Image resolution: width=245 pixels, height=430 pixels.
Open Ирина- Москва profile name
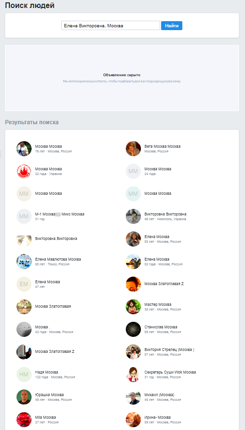coord(157,417)
